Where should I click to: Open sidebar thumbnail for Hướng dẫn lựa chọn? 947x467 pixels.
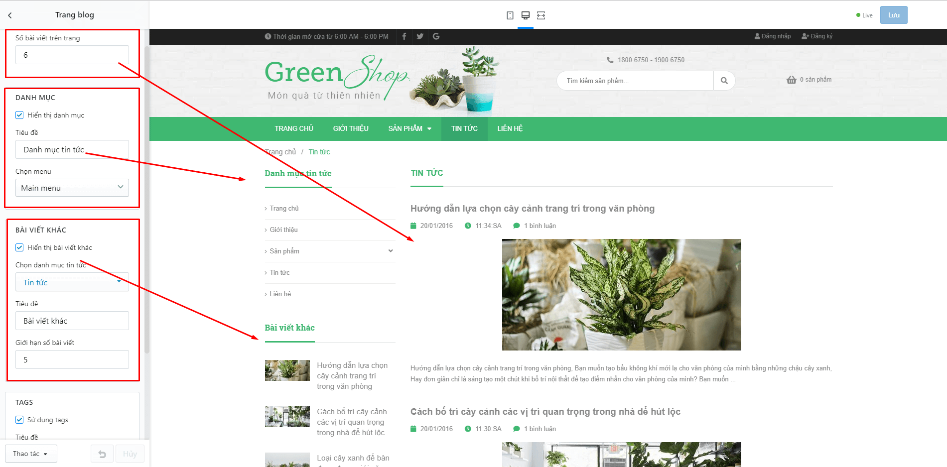click(x=287, y=370)
